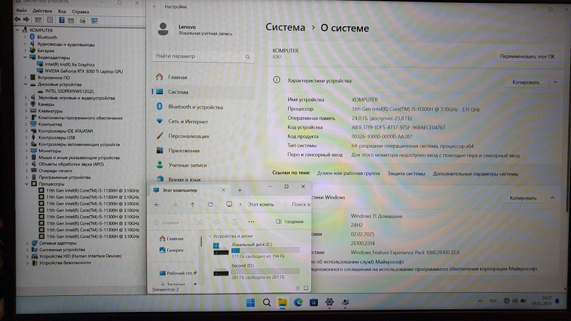Collapse the Процессоры category
Image resolution: width=571 pixels, height=321 pixels.
point(27,184)
